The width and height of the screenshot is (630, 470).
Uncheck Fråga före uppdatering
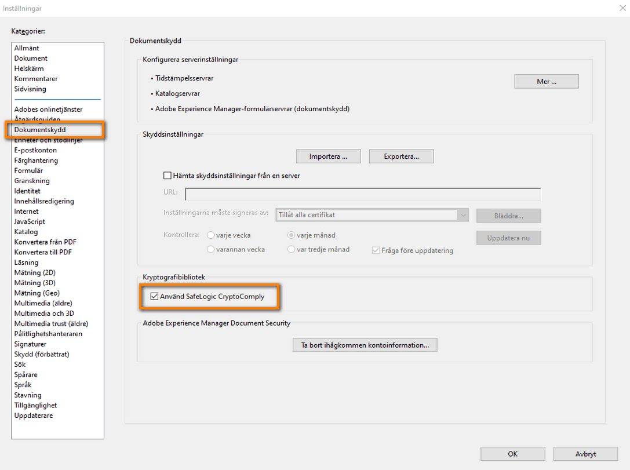pyautogui.click(x=375, y=250)
